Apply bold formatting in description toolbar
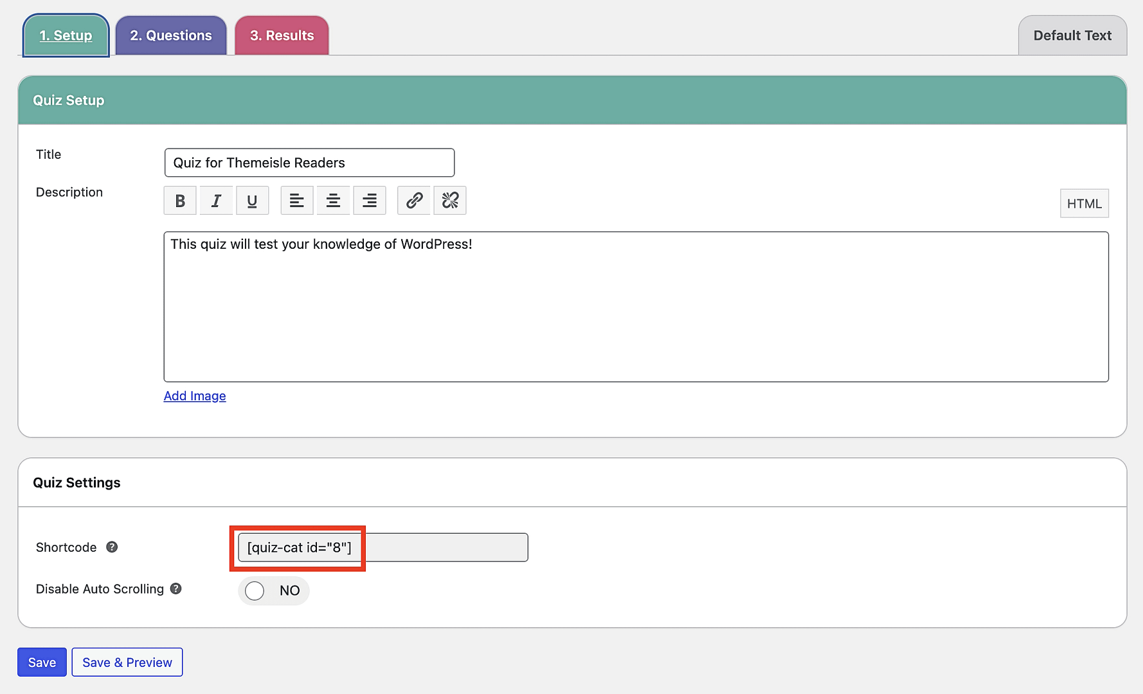1143x694 pixels. pyautogui.click(x=180, y=201)
